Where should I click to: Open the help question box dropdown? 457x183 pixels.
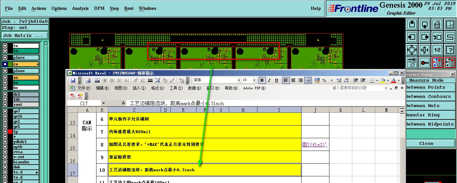point(386,88)
